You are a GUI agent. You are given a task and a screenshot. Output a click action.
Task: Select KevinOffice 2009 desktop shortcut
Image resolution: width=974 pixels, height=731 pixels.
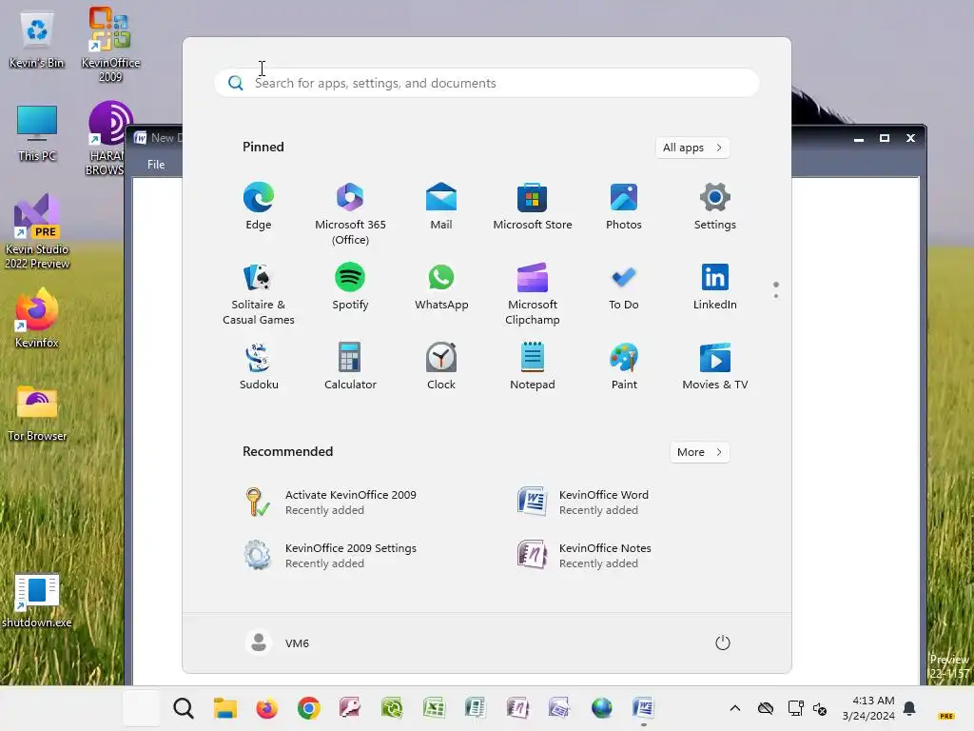110,44
